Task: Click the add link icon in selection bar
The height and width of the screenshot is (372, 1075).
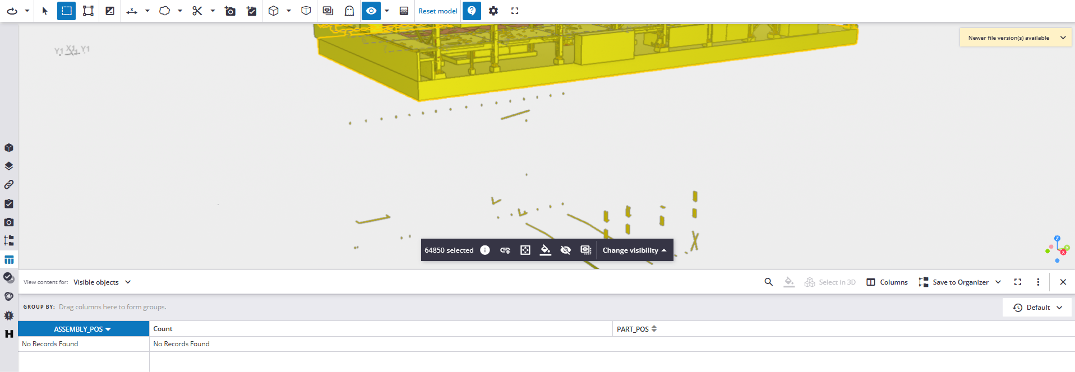Action: [505, 250]
